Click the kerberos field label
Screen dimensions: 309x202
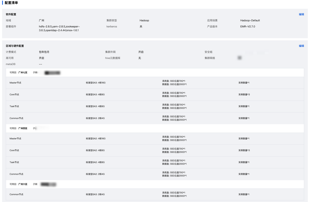(112, 26)
